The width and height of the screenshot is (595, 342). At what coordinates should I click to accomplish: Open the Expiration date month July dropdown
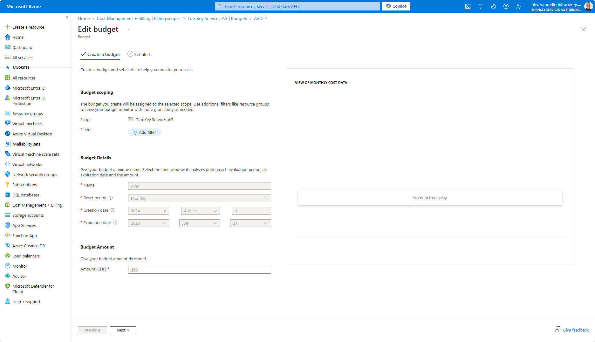click(x=200, y=223)
